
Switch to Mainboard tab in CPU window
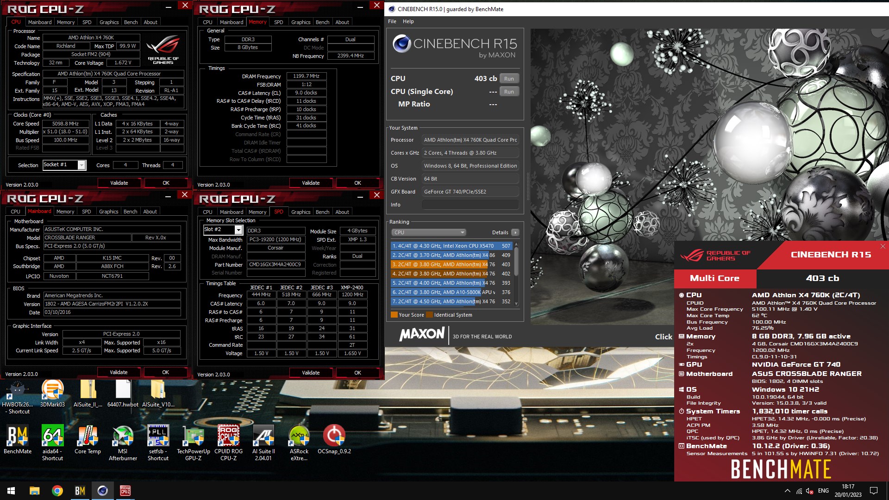40,22
